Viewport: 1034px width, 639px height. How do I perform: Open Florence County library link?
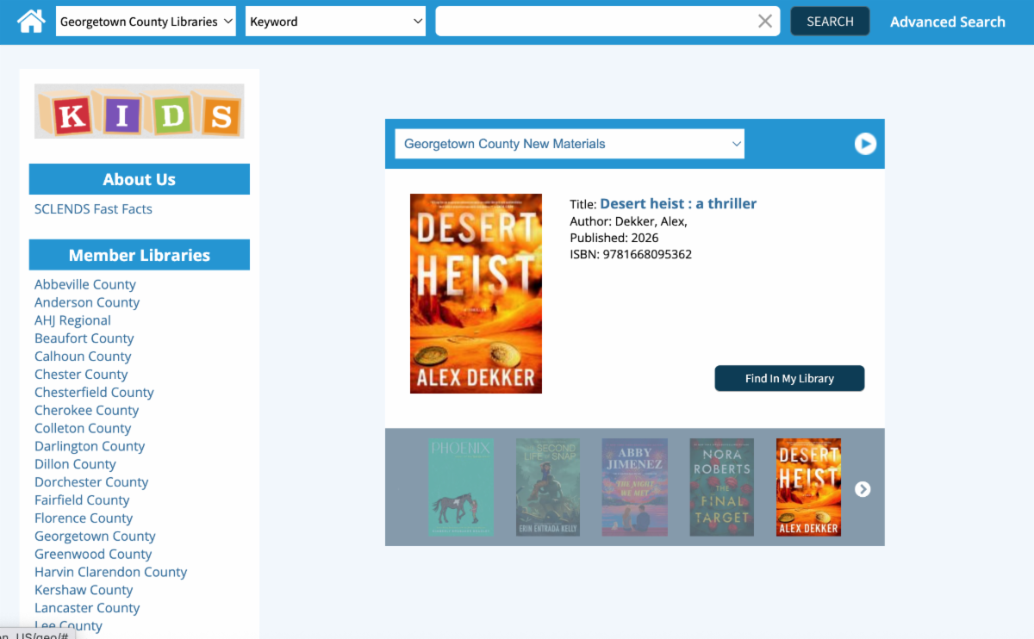pos(84,518)
